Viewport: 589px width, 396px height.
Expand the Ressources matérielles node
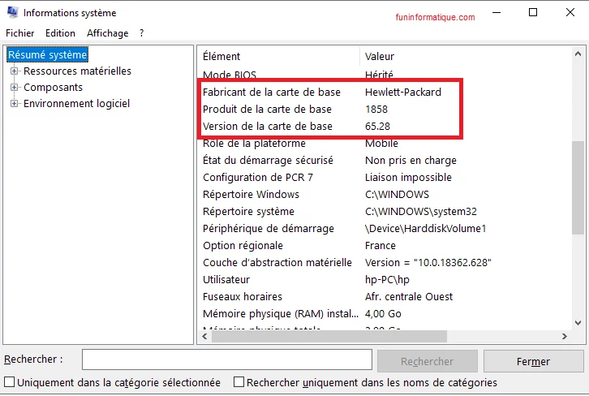[14, 71]
